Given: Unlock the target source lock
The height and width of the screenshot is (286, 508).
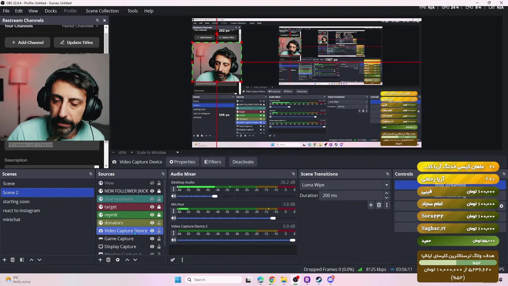Looking at the screenshot, I should 159,207.
